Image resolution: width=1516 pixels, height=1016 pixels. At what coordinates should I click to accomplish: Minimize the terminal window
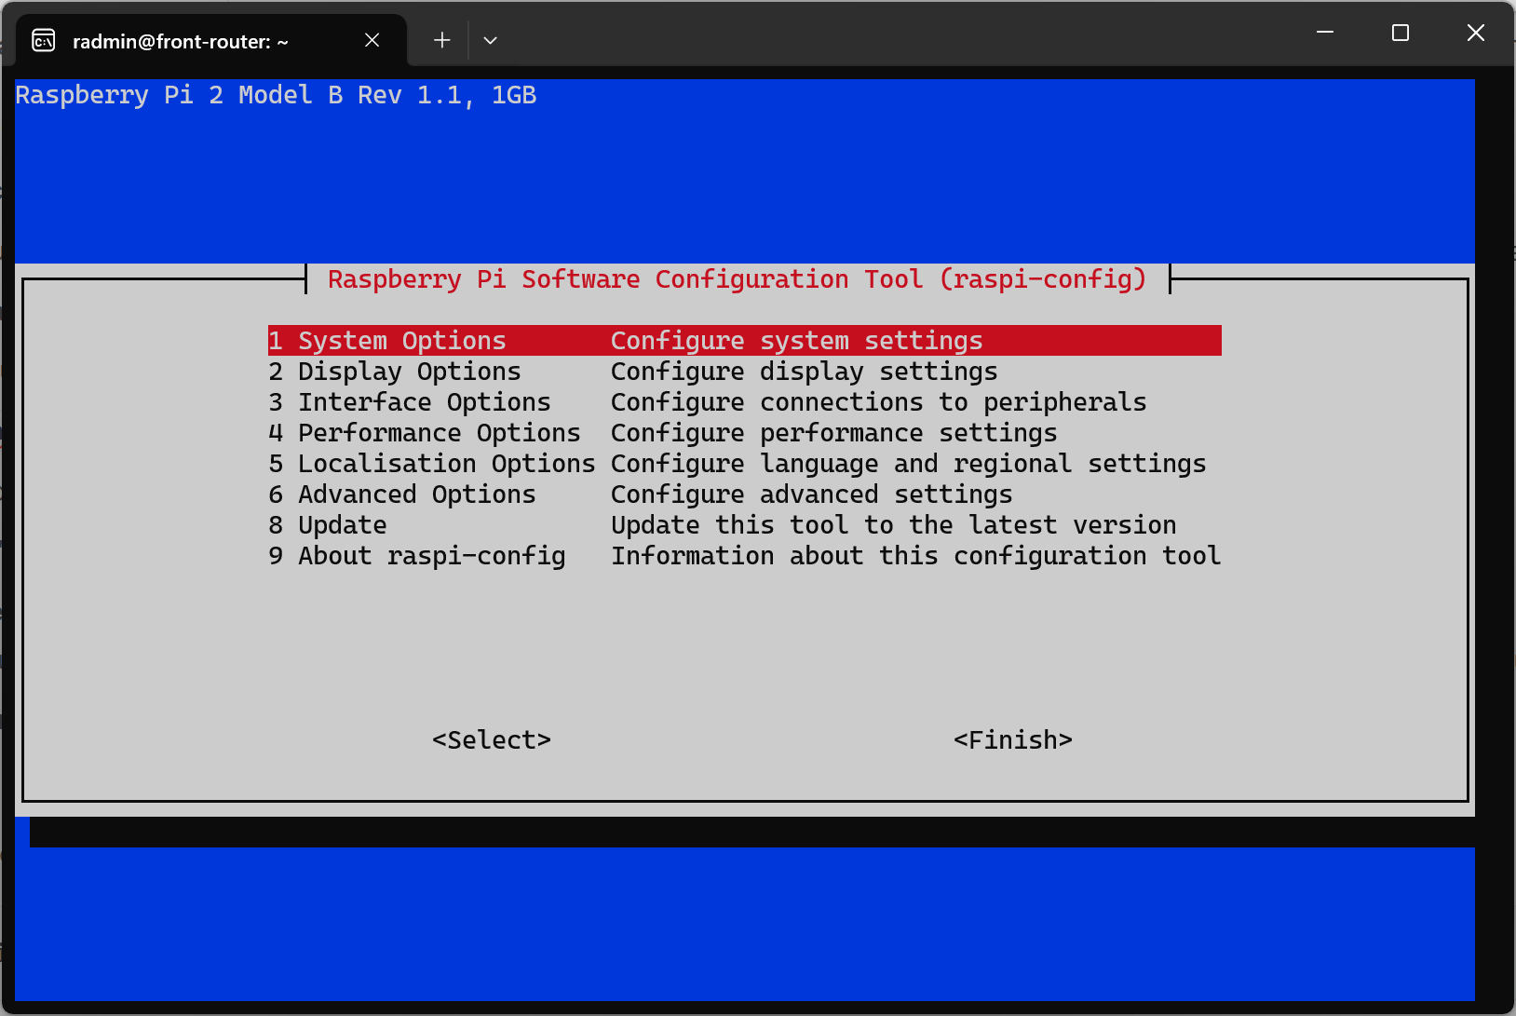1325,33
